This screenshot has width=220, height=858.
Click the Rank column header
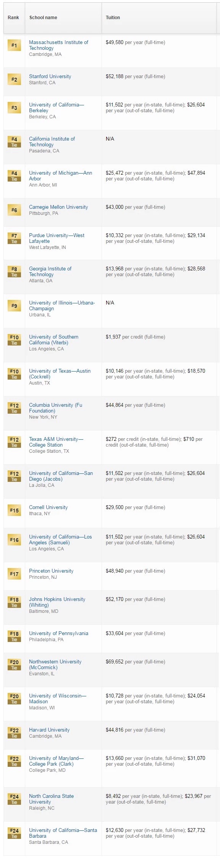click(x=13, y=18)
